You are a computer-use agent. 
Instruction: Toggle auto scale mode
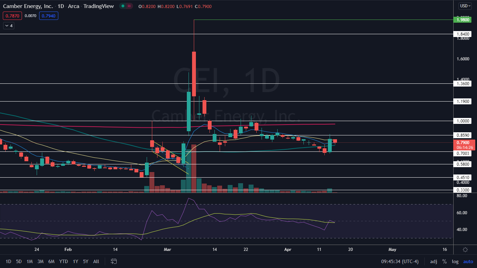pyautogui.click(x=468, y=261)
